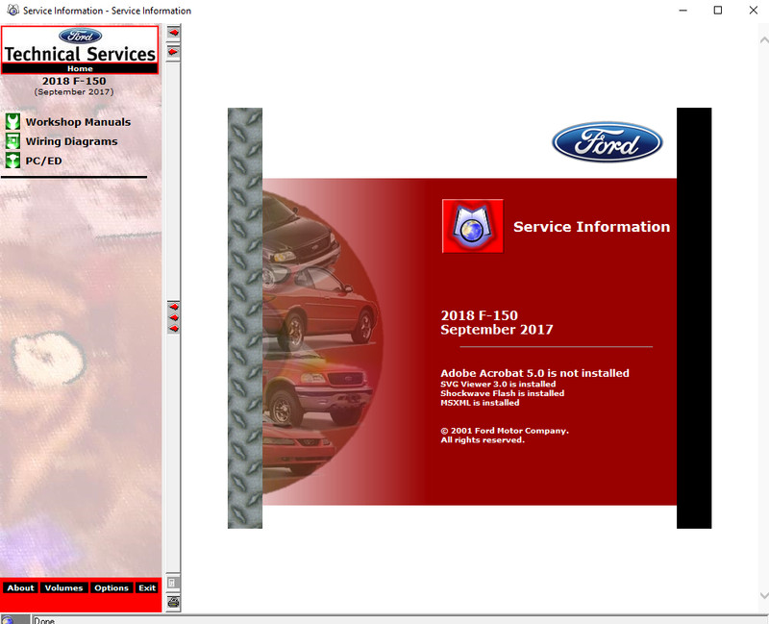The height and width of the screenshot is (624, 769).
Task: Click the large Ford oval logo
Action: pyautogui.click(x=608, y=142)
